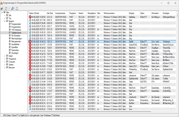The image size is (179, 117).
Task: Click the delete X toolbar icon
Action: tap(9, 8)
